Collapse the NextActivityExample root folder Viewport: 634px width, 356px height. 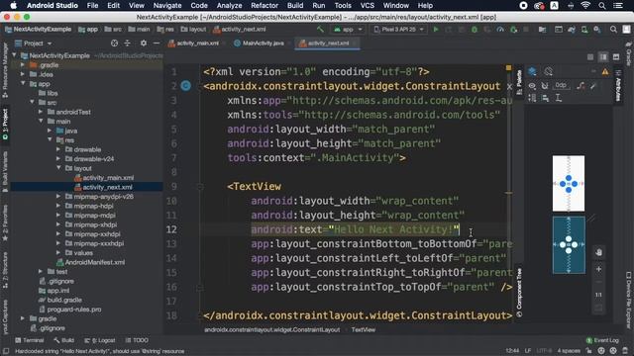tap(15, 55)
